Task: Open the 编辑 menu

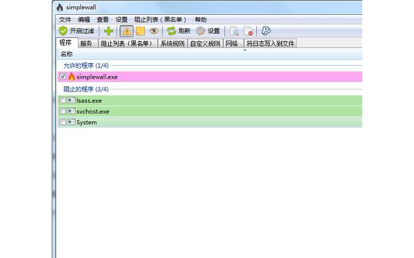Action: pyautogui.click(x=83, y=19)
